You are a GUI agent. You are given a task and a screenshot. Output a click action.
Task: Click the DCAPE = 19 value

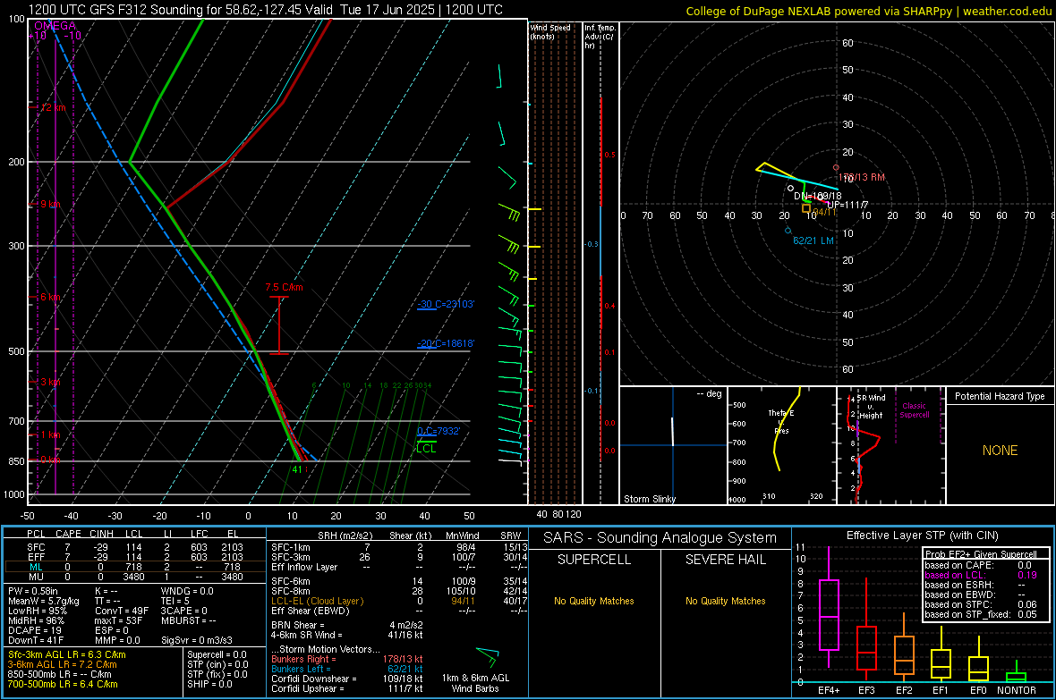point(35,630)
